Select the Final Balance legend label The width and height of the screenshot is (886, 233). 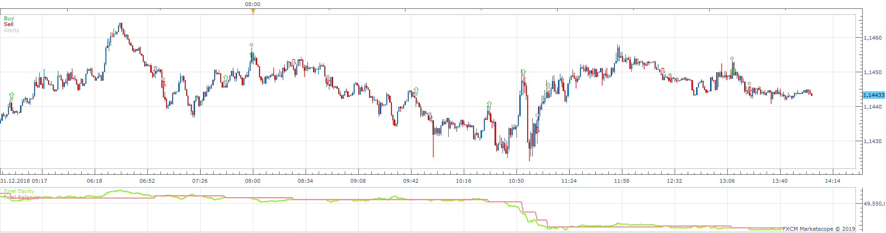coord(21,197)
